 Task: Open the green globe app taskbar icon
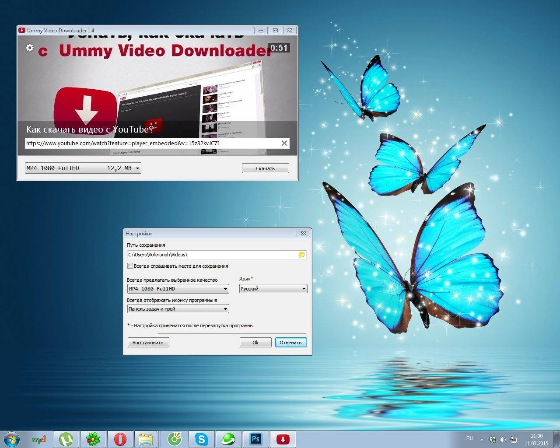[229, 439]
